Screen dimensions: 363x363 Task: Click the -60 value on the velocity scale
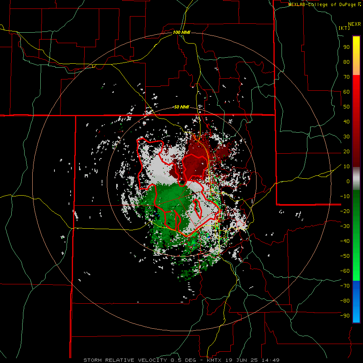(x=345, y=271)
